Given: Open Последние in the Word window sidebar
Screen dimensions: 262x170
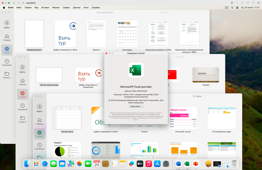Looking at the screenshot, I should [7, 62].
